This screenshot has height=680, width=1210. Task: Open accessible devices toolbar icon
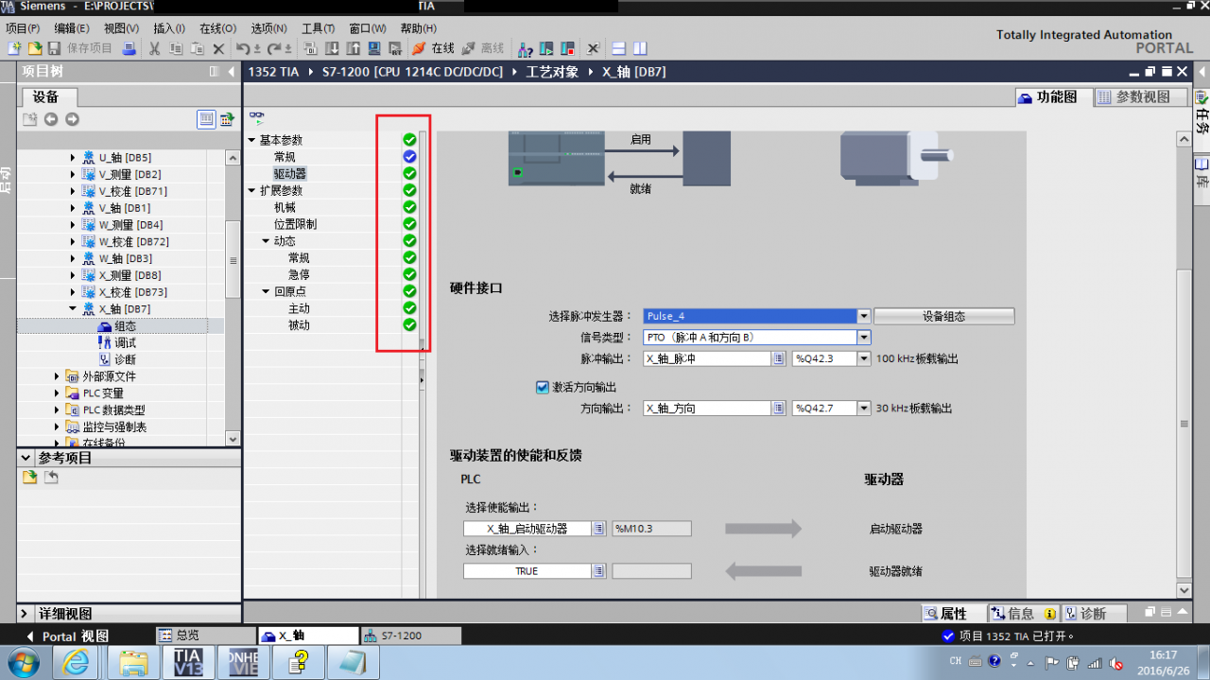526,48
